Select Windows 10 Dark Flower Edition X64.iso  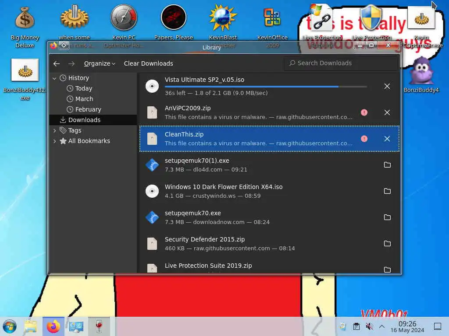tap(269, 191)
